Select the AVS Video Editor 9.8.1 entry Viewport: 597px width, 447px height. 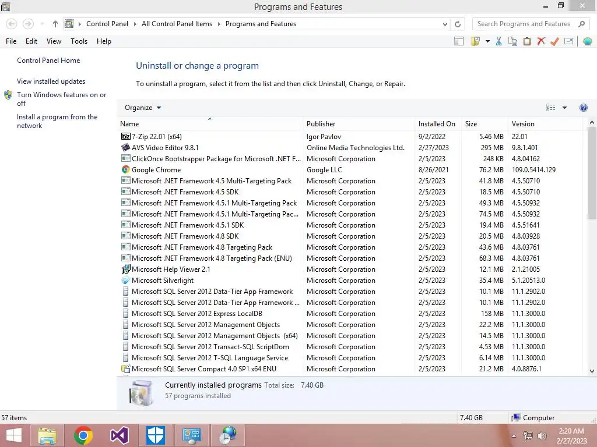(350, 147)
